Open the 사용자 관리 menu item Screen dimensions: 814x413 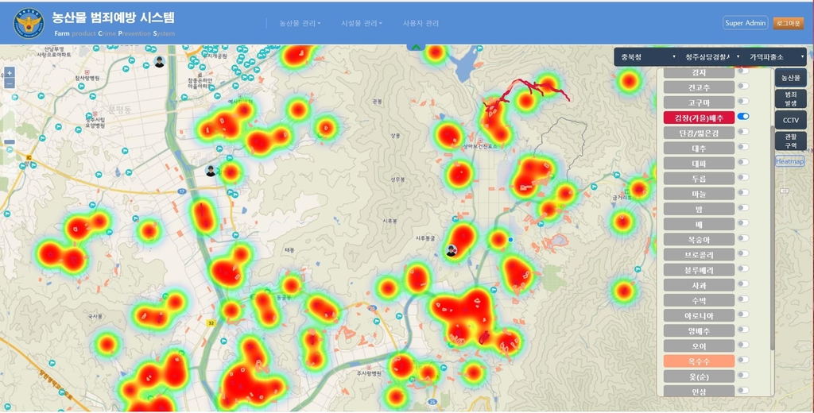421,23
